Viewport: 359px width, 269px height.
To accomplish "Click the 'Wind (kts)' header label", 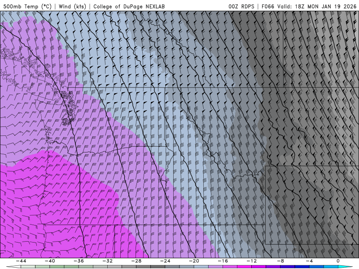I will point(72,7).
